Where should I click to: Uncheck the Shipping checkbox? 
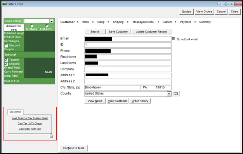point(6,64)
